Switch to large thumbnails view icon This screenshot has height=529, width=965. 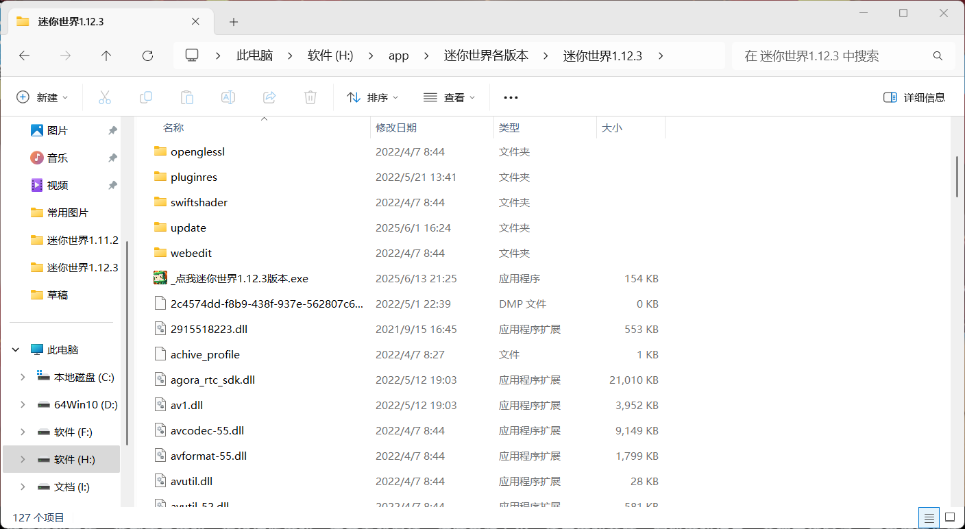coord(950,517)
